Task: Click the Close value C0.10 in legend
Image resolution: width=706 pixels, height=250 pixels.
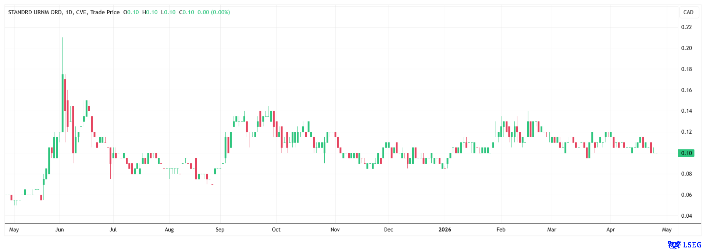Action: 186,12
